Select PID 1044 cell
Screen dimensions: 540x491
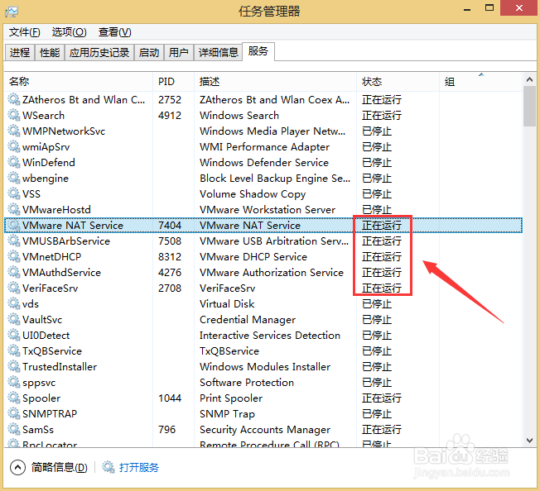point(170,398)
